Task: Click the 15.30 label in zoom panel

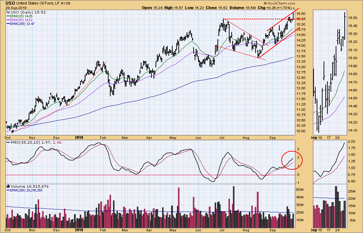Action: (x=353, y=34)
